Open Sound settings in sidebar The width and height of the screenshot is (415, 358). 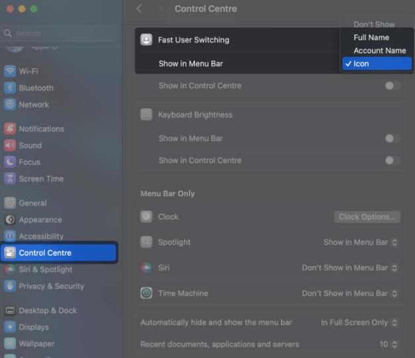[30, 146]
